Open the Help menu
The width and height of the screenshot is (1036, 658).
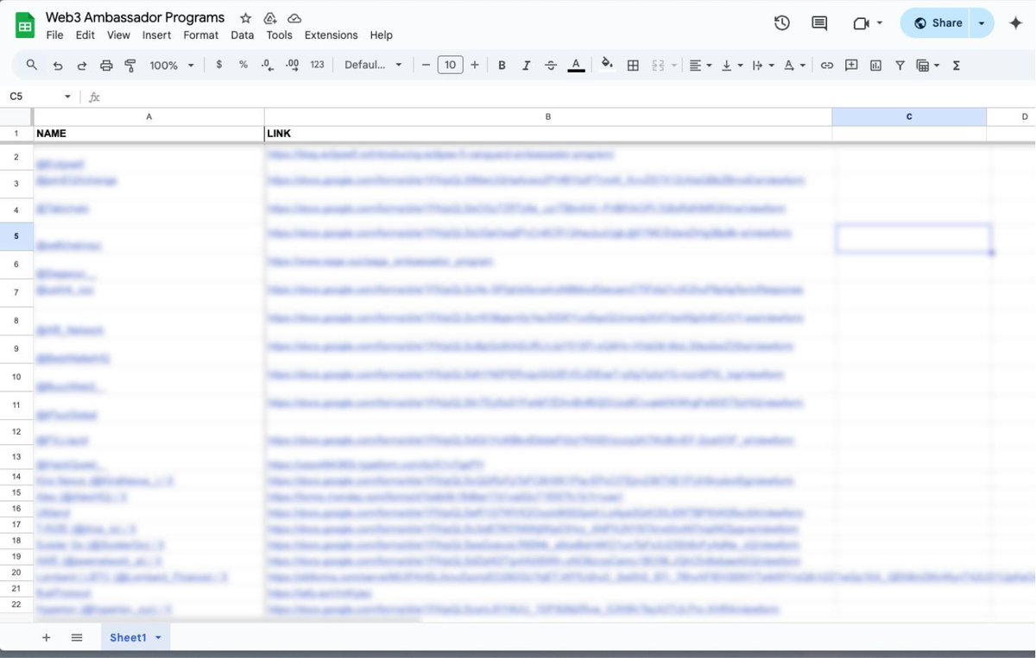click(381, 35)
